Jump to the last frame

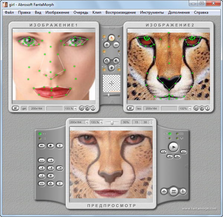[184, 152]
